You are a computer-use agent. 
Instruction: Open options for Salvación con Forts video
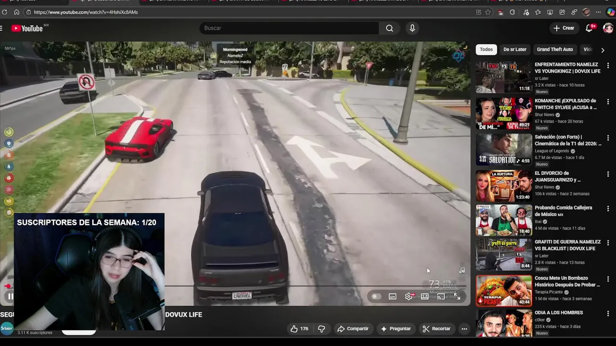pyautogui.click(x=608, y=138)
